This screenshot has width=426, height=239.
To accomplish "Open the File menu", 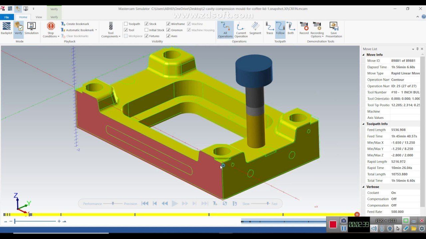I will click(7, 17).
